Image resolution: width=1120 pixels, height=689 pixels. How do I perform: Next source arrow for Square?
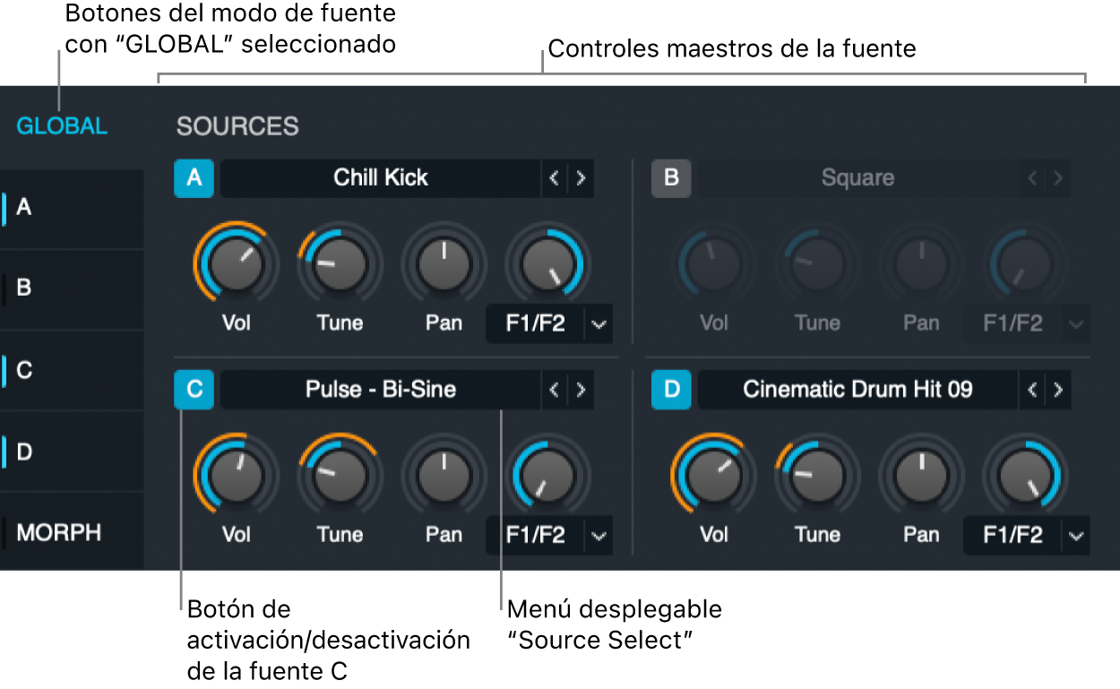pos(1058,178)
